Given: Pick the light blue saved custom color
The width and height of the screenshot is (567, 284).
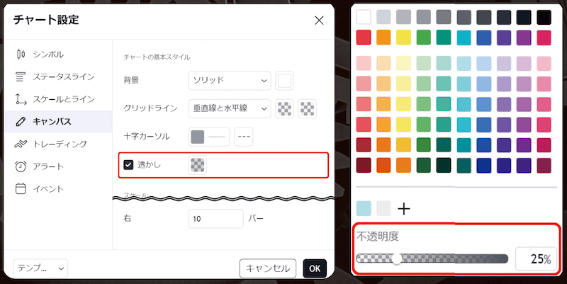Looking at the screenshot, I should [364, 209].
